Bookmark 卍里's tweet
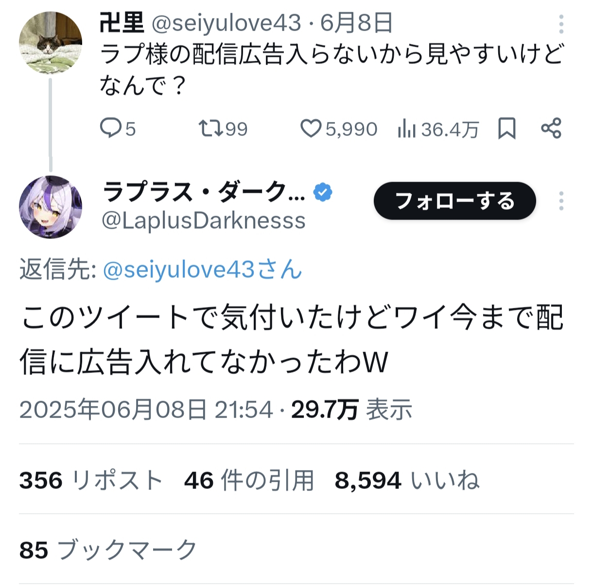Screen dimensions: 593x587 click(x=506, y=129)
